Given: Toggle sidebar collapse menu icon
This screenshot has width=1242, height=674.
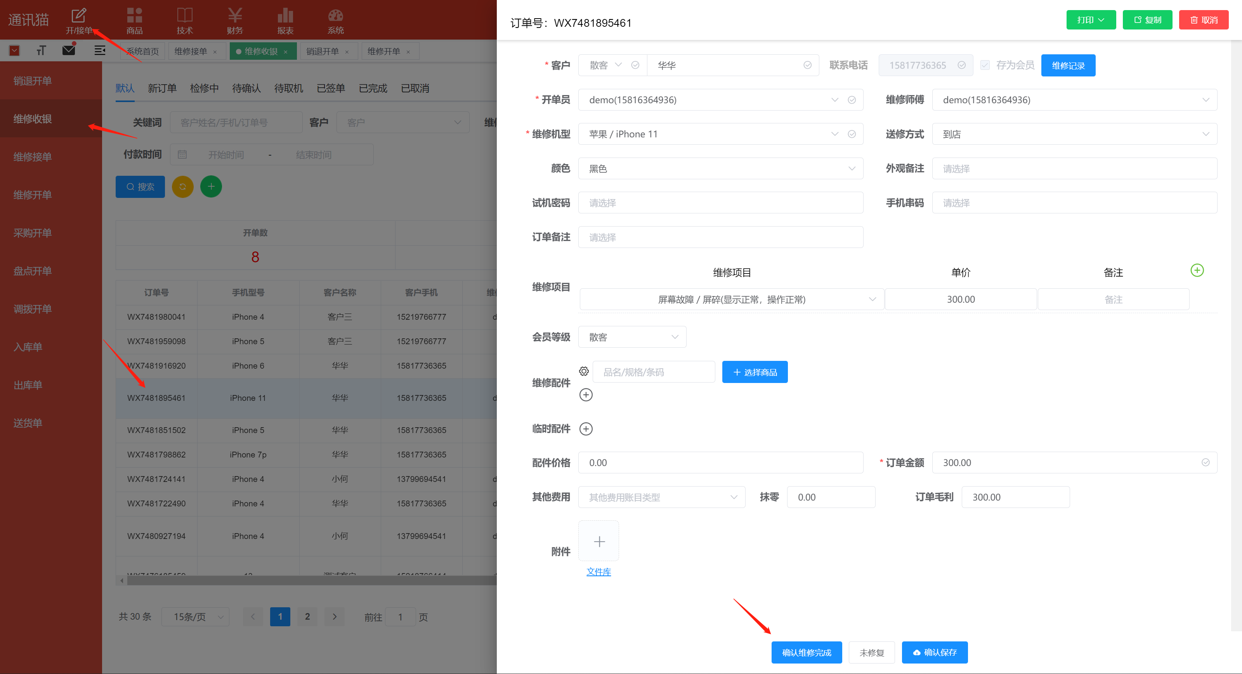Looking at the screenshot, I should [x=100, y=50].
